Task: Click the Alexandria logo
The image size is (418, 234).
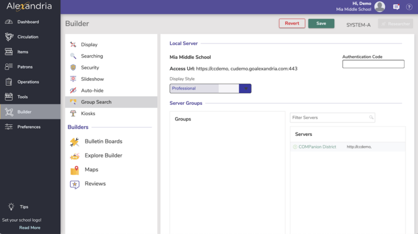Action: tap(29, 6)
